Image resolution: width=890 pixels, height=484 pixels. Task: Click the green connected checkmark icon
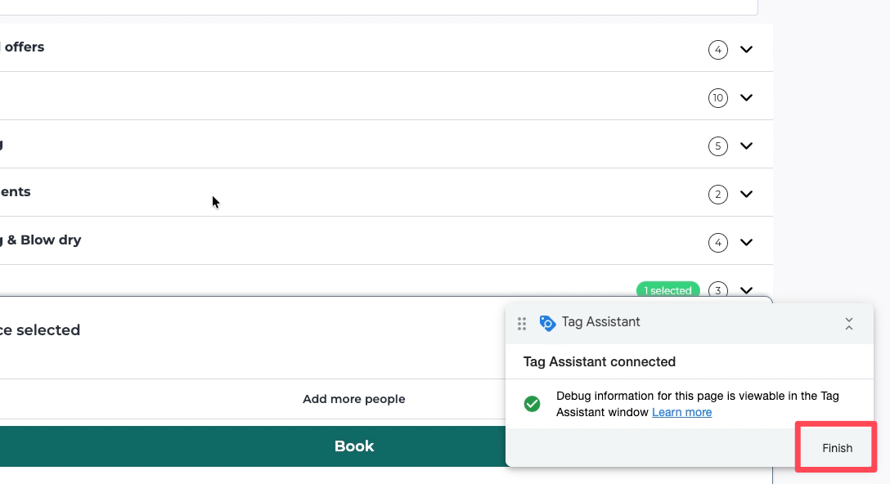click(532, 404)
